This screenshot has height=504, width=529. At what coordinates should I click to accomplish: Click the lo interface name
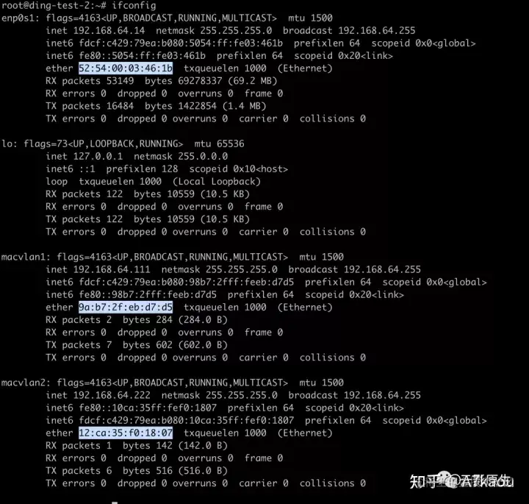(x=8, y=143)
